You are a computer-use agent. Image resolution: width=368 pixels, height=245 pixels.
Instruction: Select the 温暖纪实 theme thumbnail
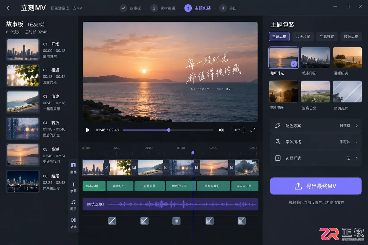[347, 58]
